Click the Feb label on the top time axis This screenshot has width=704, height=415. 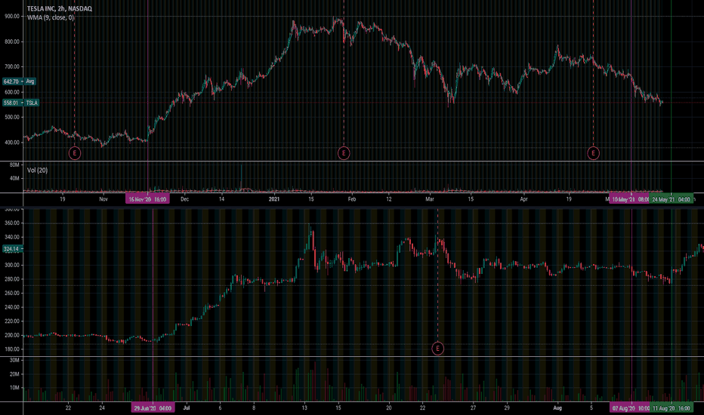point(351,199)
